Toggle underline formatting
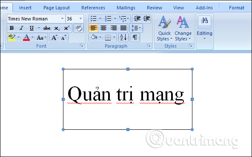The height and width of the screenshot is (157, 252). (31, 28)
